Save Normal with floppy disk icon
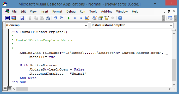The width and height of the screenshot is (179, 94). point(22,18)
